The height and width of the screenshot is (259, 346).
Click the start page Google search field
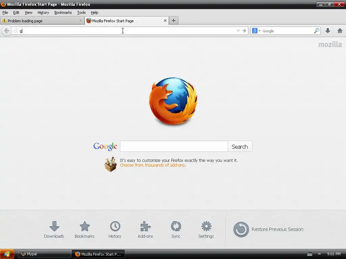pos(174,146)
